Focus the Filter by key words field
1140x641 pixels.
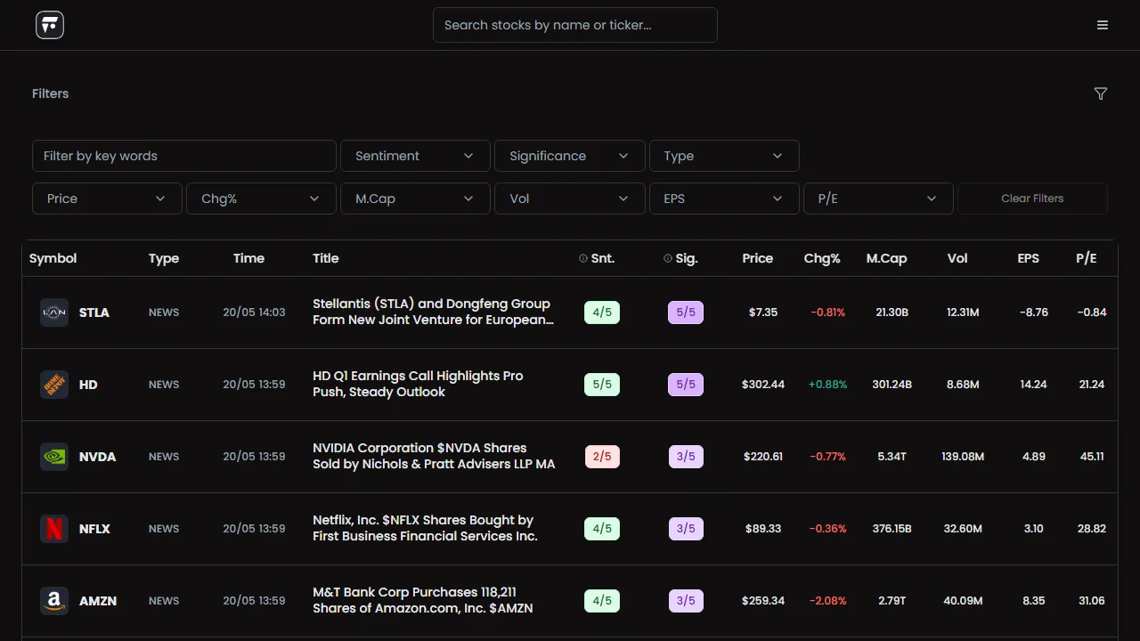pyautogui.click(x=184, y=156)
